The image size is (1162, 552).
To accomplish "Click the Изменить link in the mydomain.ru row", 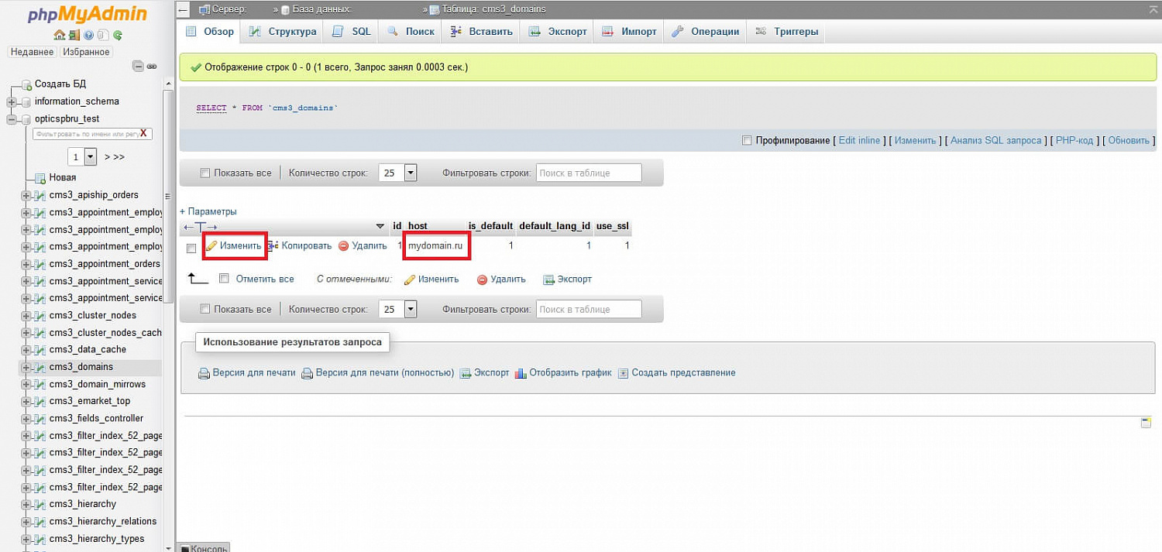I will click(x=240, y=245).
